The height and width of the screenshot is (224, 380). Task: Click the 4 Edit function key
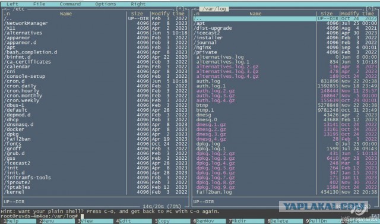[134, 221]
